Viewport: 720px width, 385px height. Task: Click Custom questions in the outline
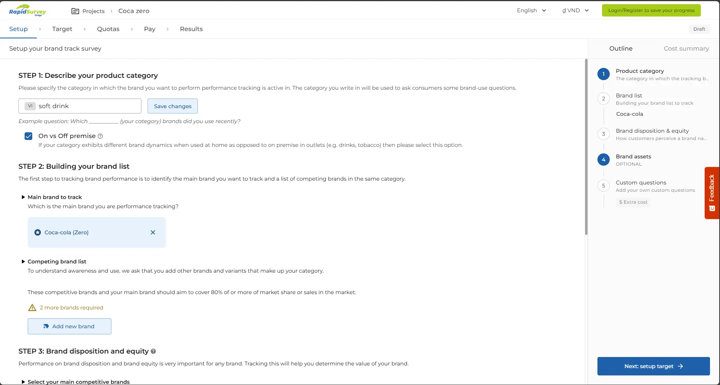pyautogui.click(x=641, y=183)
